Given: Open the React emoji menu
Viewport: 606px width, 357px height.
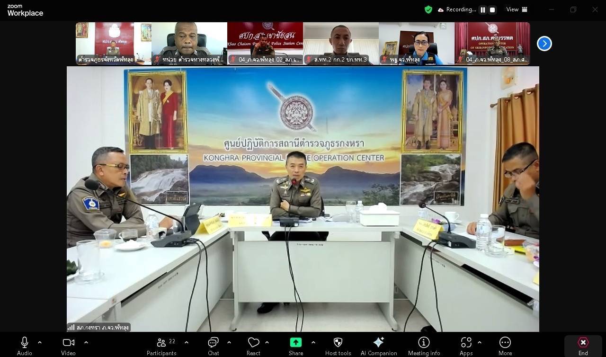Looking at the screenshot, I should click(253, 346).
